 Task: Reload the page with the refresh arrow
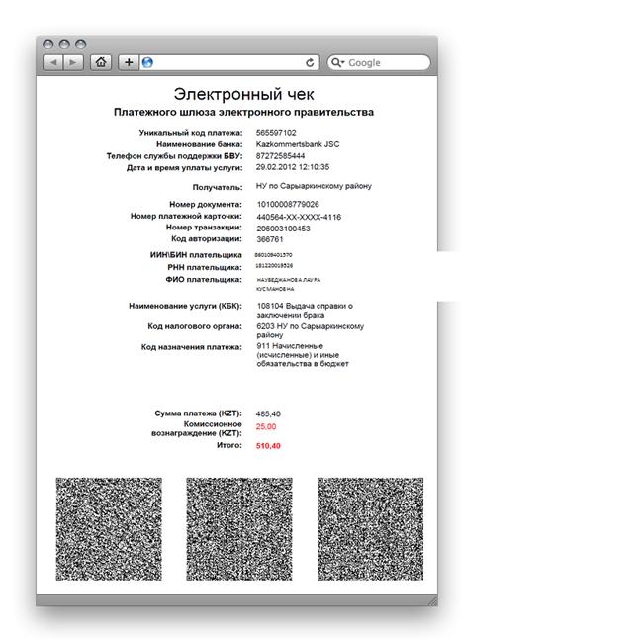[310, 62]
